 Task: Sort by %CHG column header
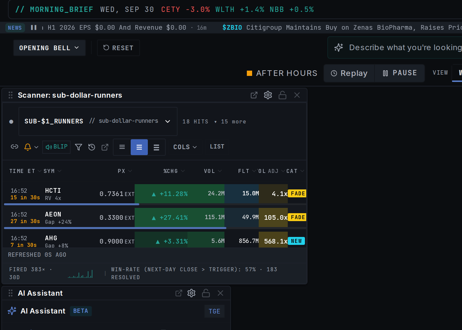pyautogui.click(x=174, y=171)
